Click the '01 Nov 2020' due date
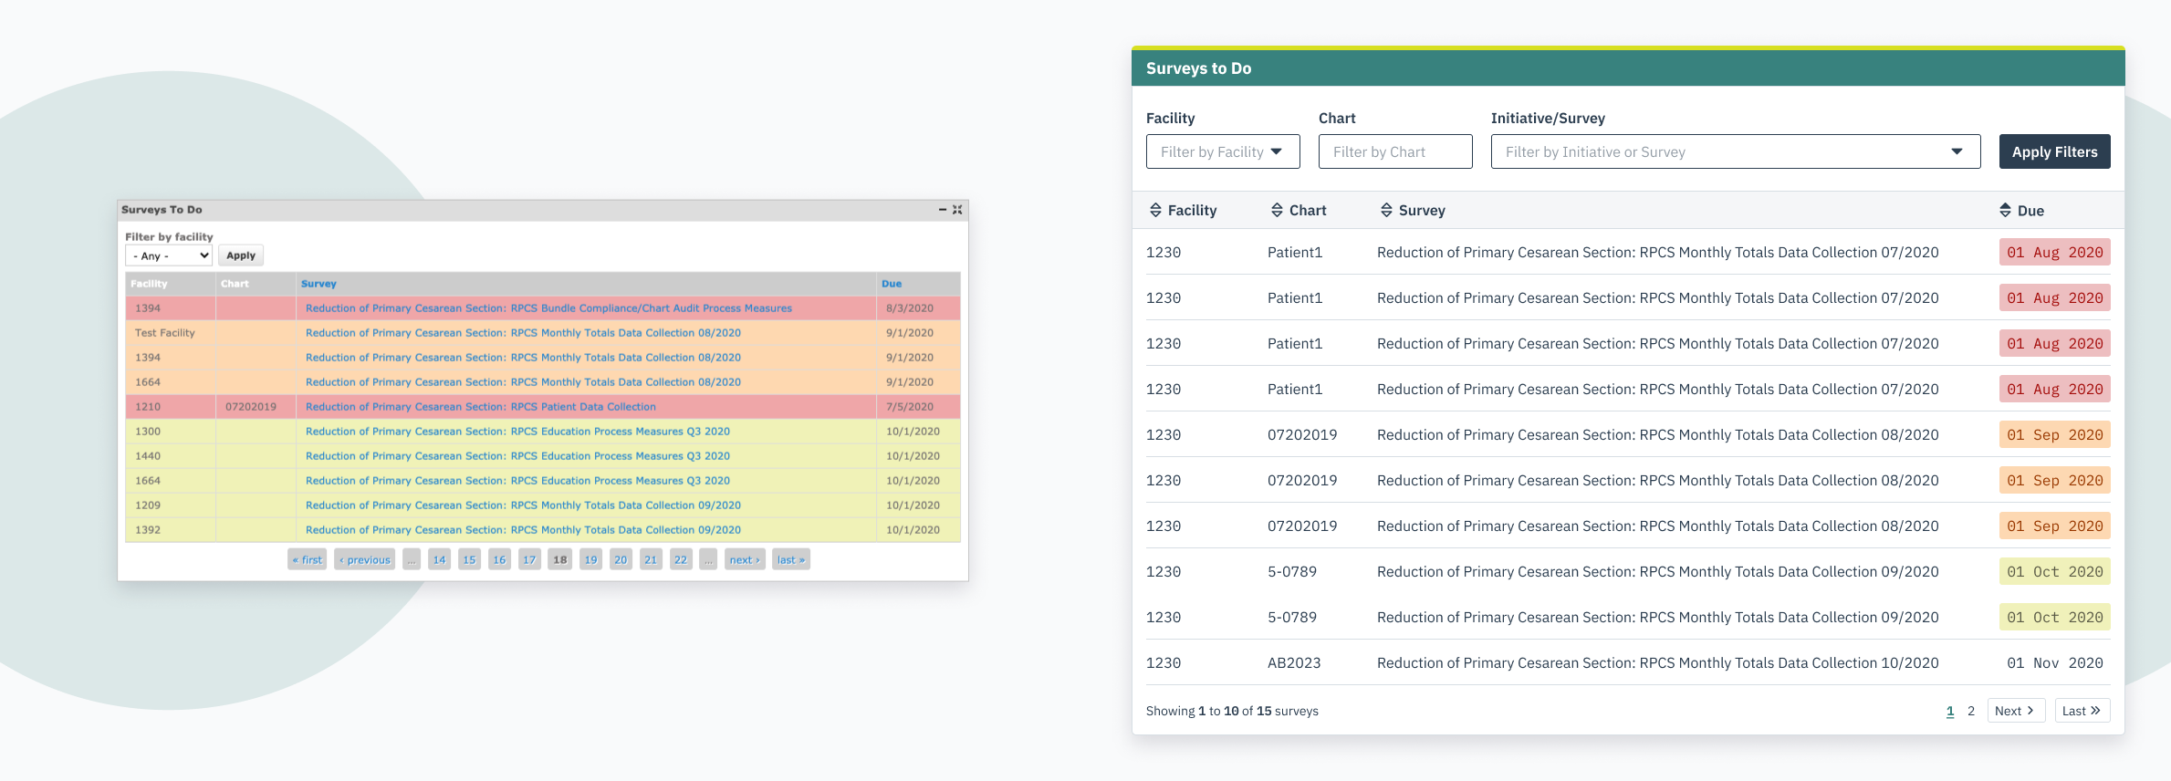This screenshot has width=2171, height=781. [x=2054, y=663]
